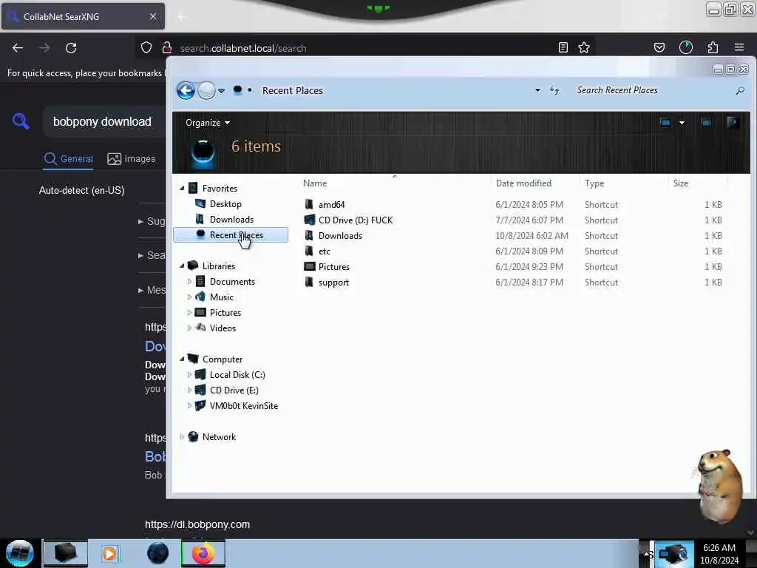Click the search magnifier in Explorer
The width and height of the screenshot is (757, 568).
pyautogui.click(x=739, y=90)
